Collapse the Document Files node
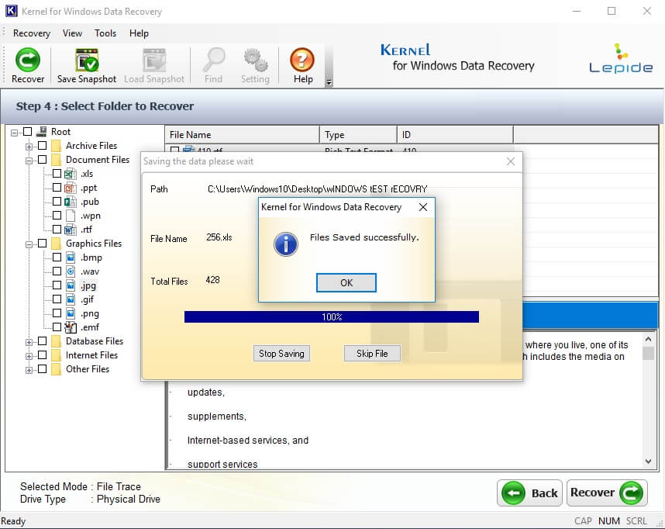Image resolution: width=665 pixels, height=529 pixels. pos(29,161)
